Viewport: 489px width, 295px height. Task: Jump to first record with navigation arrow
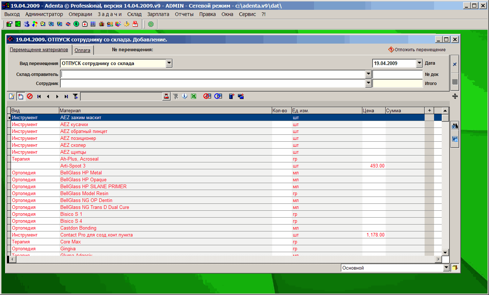pos(39,96)
